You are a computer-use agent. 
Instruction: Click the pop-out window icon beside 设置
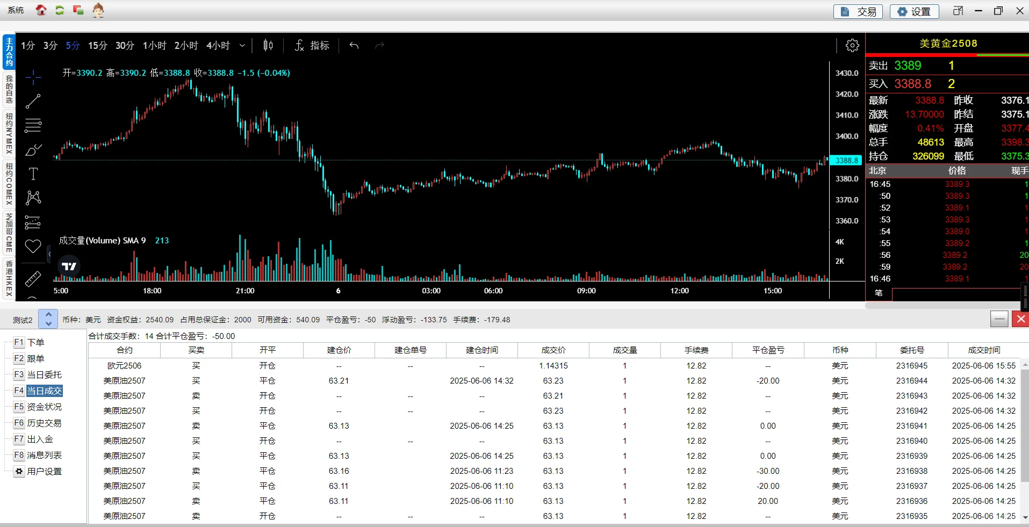click(x=958, y=11)
